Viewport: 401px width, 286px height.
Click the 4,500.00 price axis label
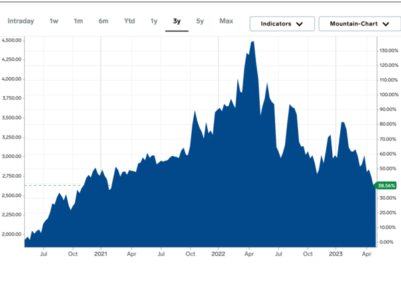click(13, 40)
